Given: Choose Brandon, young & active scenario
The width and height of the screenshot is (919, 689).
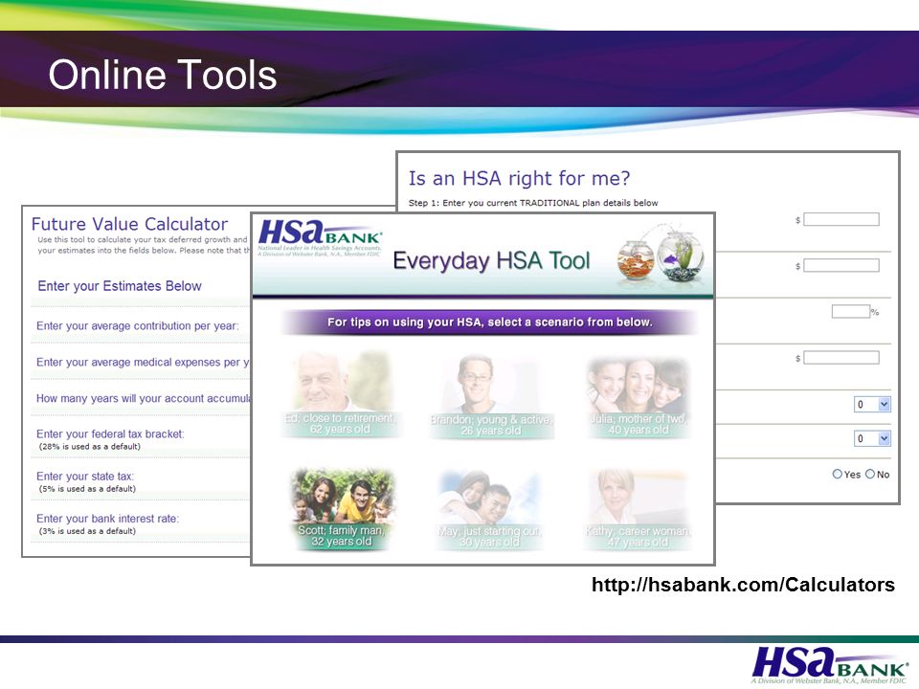Looking at the screenshot, I should pyautogui.click(x=491, y=395).
